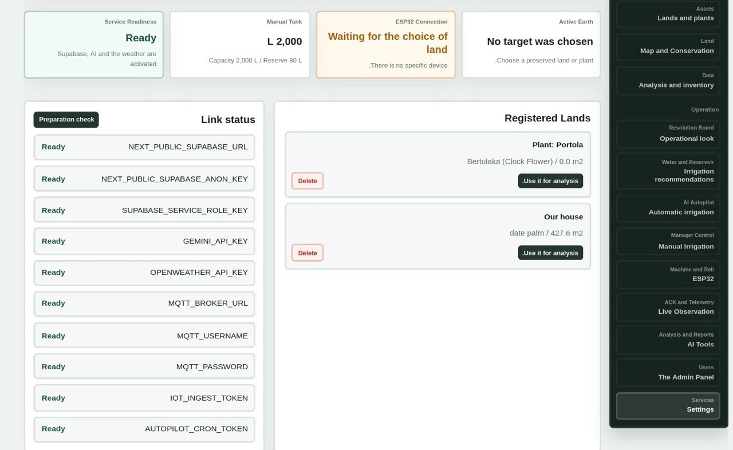Screen dimensions: 733x450
Task: Go to AI Tools
Action: pos(668,340)
